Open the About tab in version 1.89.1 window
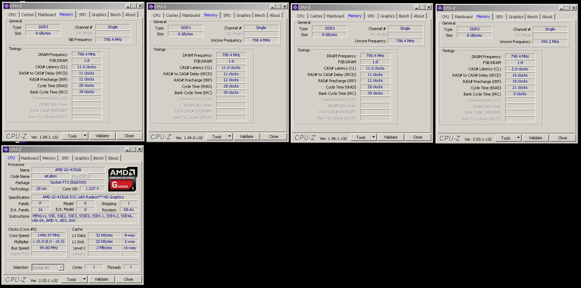The image size is (581, 288). [130, 15]
